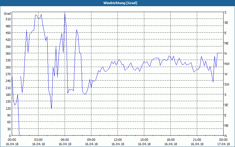235x147 pixels.
Task: Select the 16.04.18 date under 06:00
Action: (65, 144)
